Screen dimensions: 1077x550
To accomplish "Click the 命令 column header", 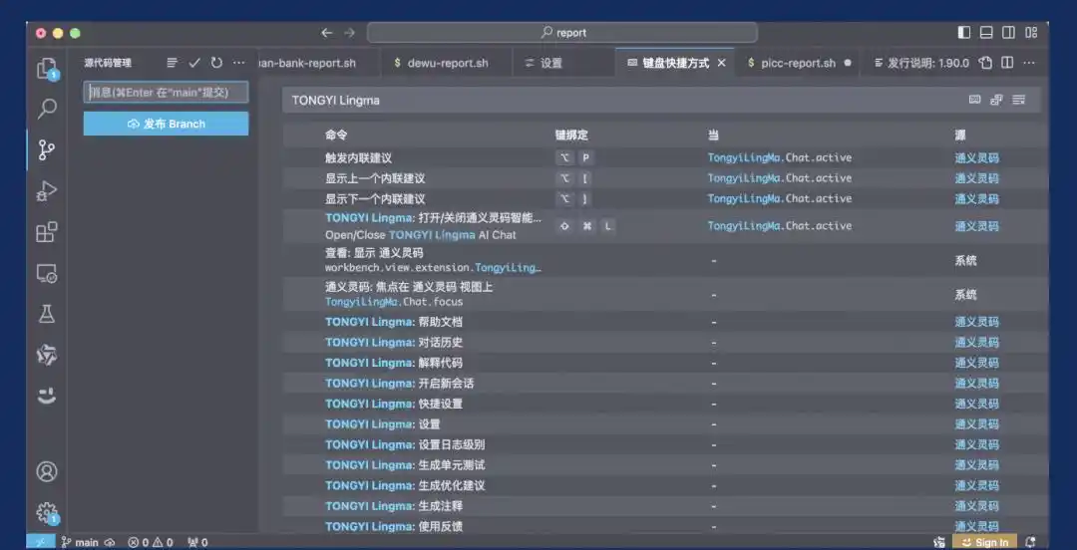I will coord(336,136).
